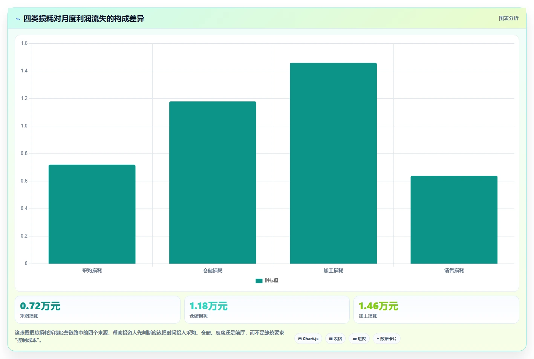
Task: Select the Chart.js tag chip
Action: [308, 339]
